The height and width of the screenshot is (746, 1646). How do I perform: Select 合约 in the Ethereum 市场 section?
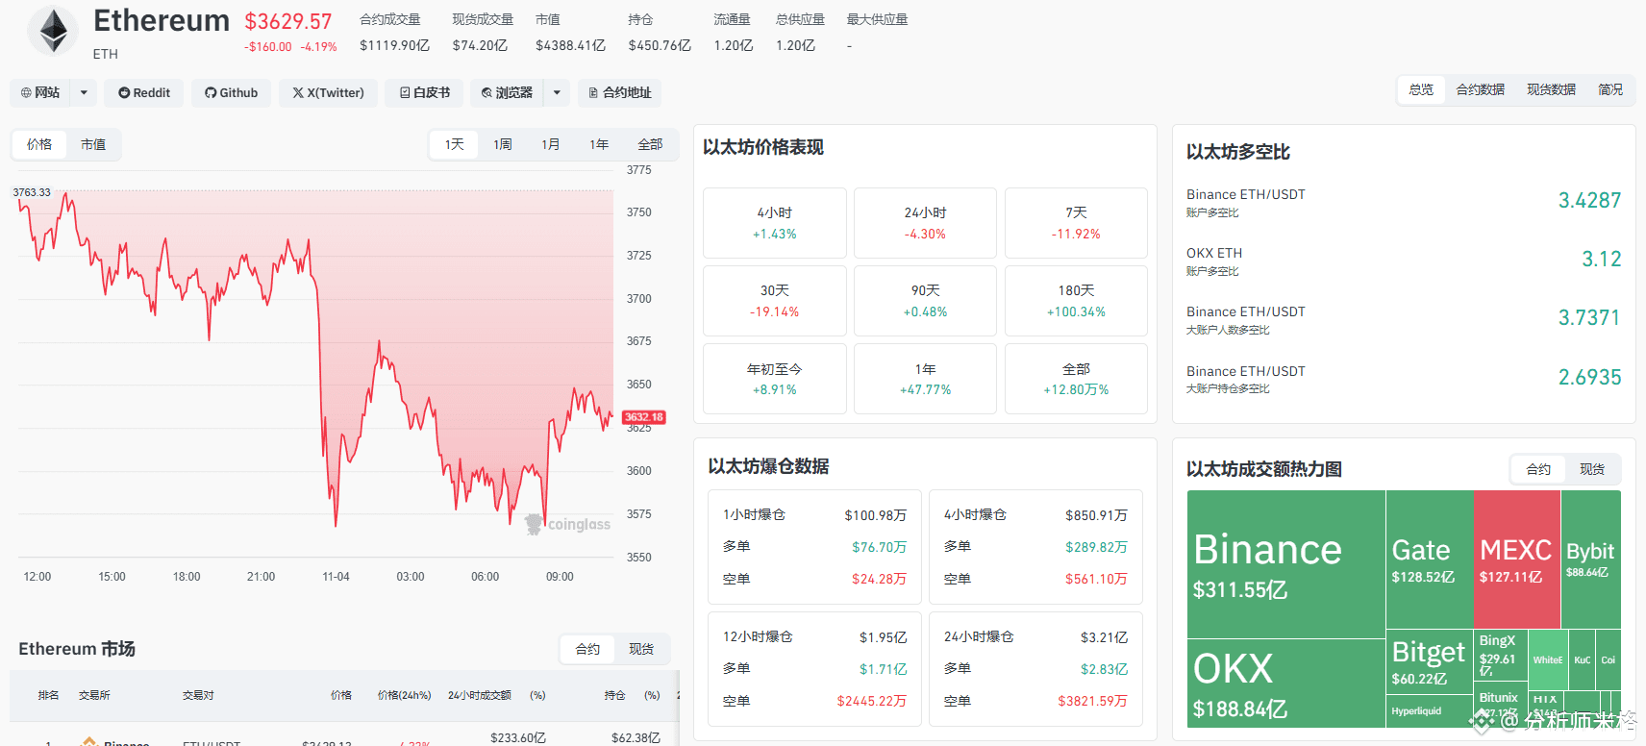tap(587, 649)
